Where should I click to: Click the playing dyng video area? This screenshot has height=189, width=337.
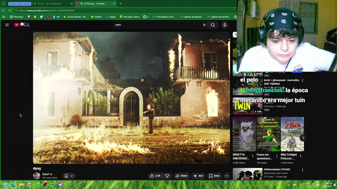coord(131,98)
